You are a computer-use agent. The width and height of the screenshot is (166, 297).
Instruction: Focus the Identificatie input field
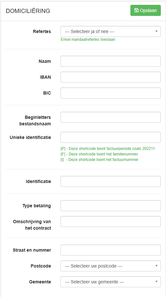(x=111, y=181)
